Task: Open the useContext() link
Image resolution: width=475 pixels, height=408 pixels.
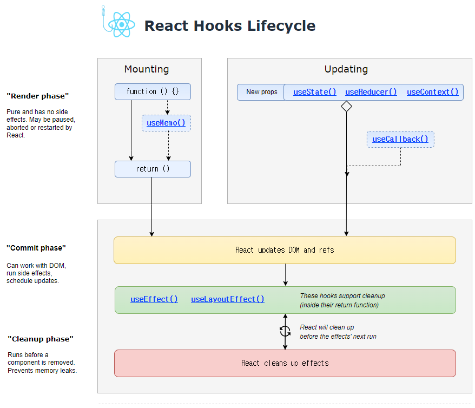Action: tap(433, 92)
